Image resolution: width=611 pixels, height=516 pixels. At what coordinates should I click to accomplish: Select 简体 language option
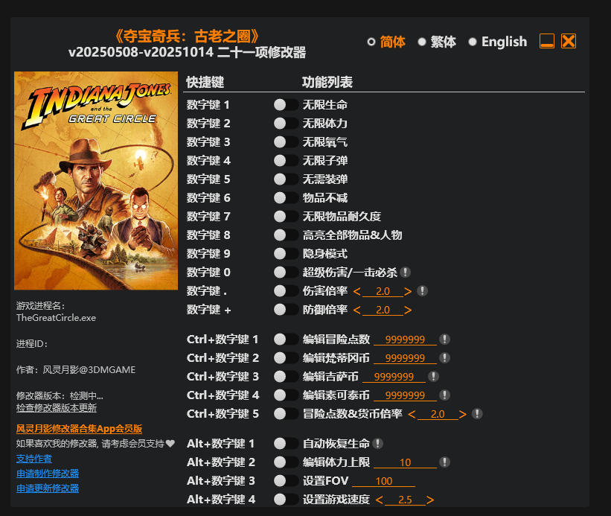tap(386, 42)
